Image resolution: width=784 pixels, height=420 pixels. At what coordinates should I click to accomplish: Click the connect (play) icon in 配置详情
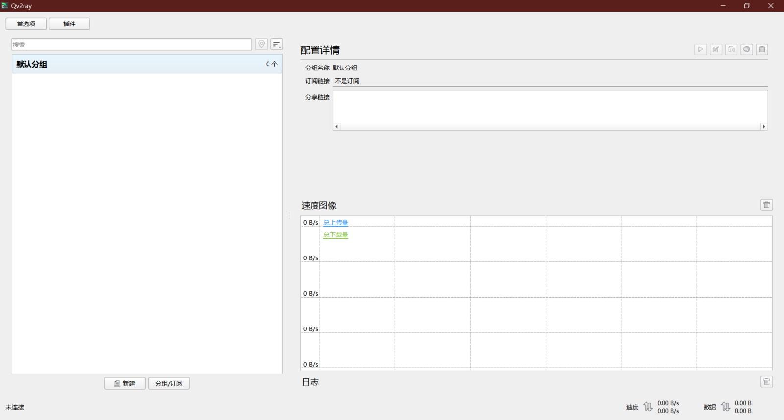(x=700, y=49)
